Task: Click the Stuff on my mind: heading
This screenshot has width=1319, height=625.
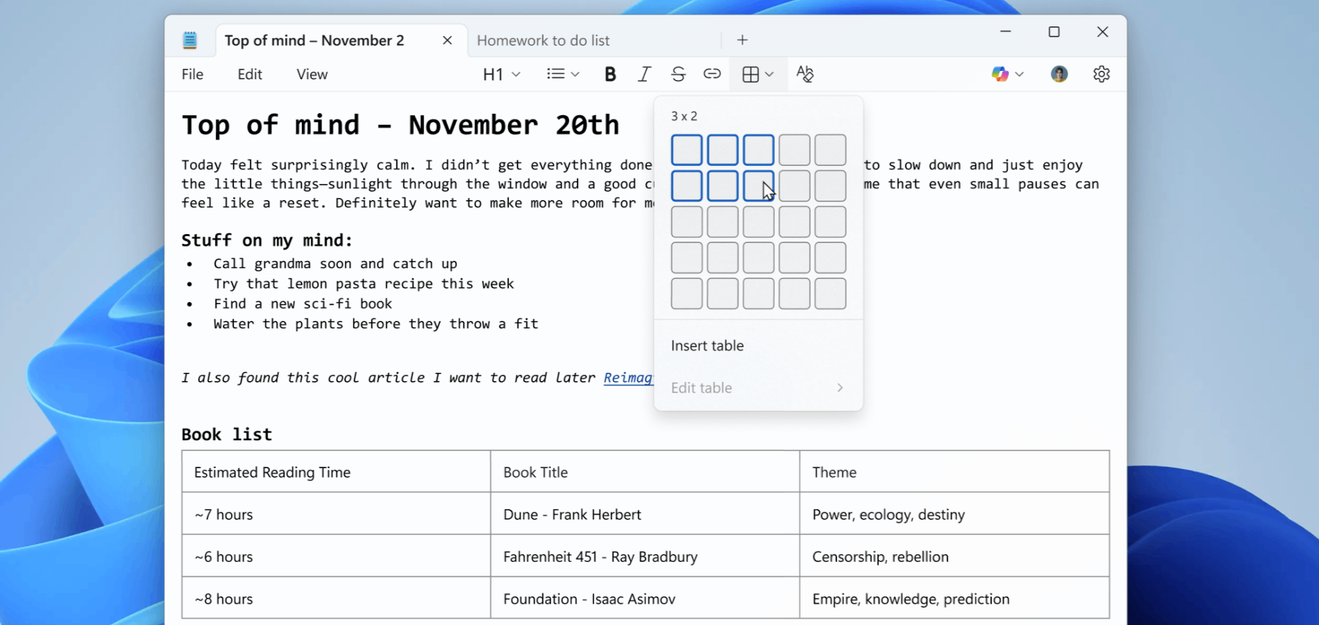Action: [267, 240]
